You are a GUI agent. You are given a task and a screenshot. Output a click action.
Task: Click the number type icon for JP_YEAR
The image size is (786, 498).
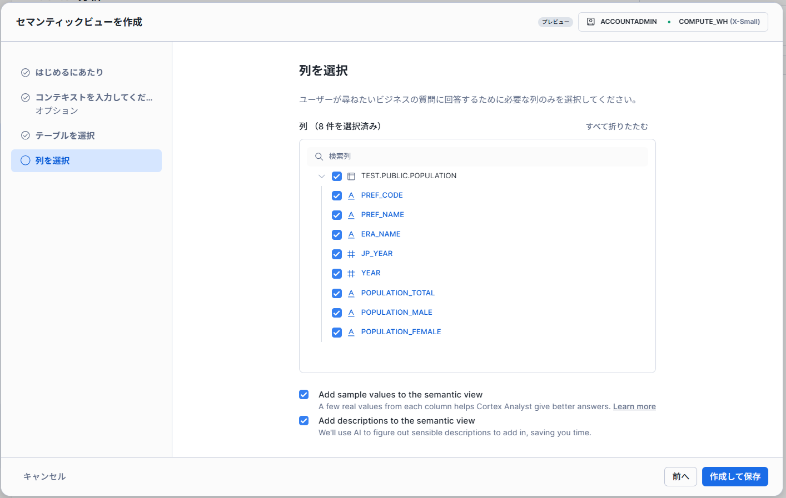351,254
